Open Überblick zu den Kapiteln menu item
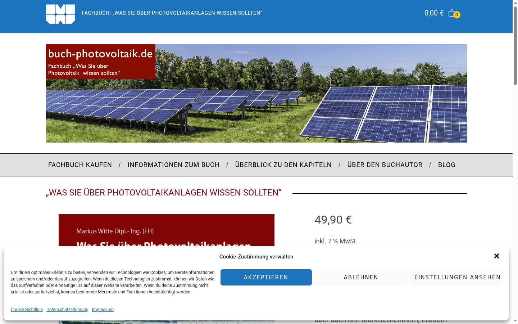 [283, 165]
